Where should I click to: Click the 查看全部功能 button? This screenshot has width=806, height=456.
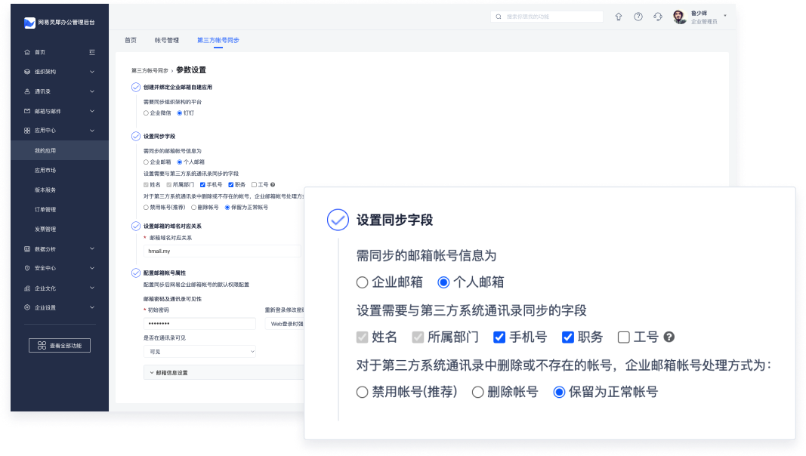[x=60, y=345]
